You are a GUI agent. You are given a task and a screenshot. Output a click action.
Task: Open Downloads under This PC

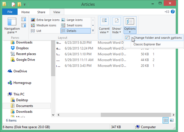click(x=24, y=112)
